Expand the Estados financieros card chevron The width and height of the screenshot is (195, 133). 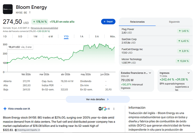(x=150, y=73)
